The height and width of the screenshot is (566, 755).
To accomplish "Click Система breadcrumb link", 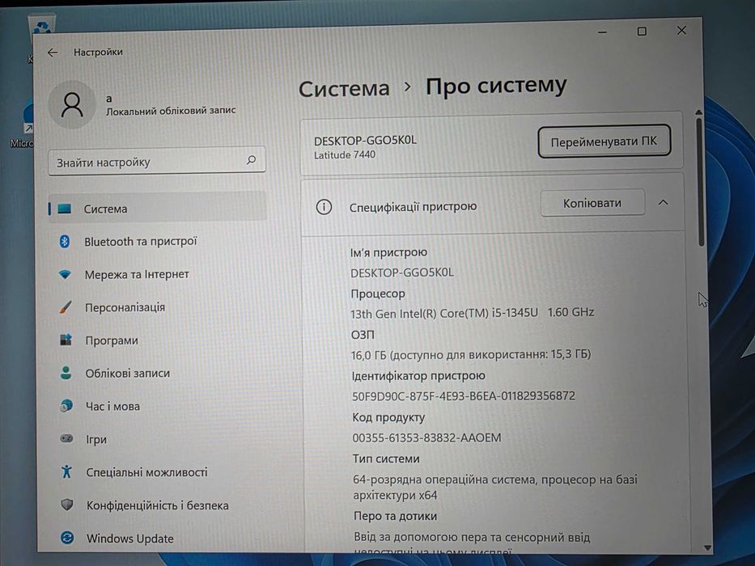I will pos(344,89).
